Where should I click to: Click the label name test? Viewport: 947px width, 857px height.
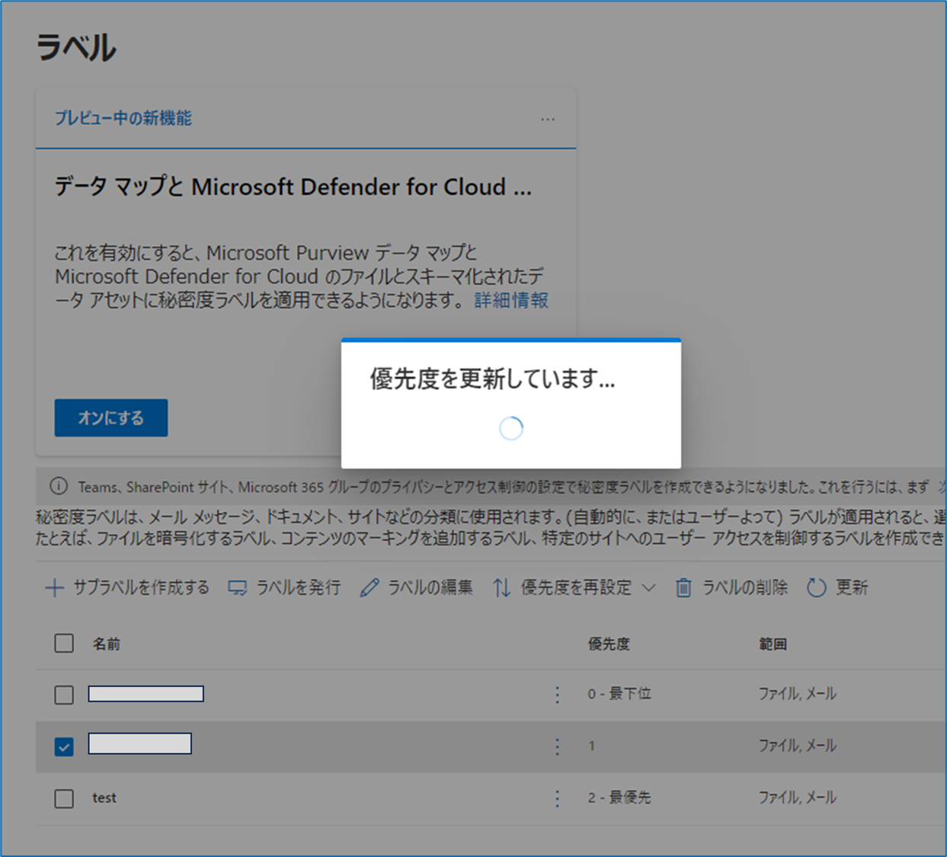[x=104, y=798]
